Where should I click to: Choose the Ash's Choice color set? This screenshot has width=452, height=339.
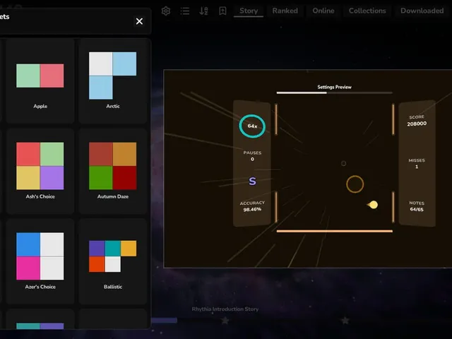coord(40,171)
